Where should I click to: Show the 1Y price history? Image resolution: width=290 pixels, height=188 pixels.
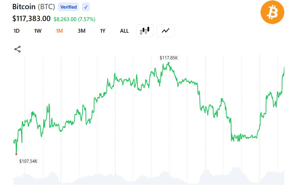click(103, 31)
